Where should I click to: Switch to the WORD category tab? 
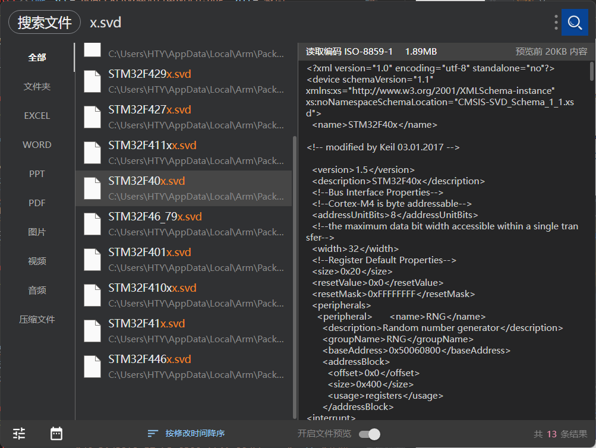tap(36, 144)
